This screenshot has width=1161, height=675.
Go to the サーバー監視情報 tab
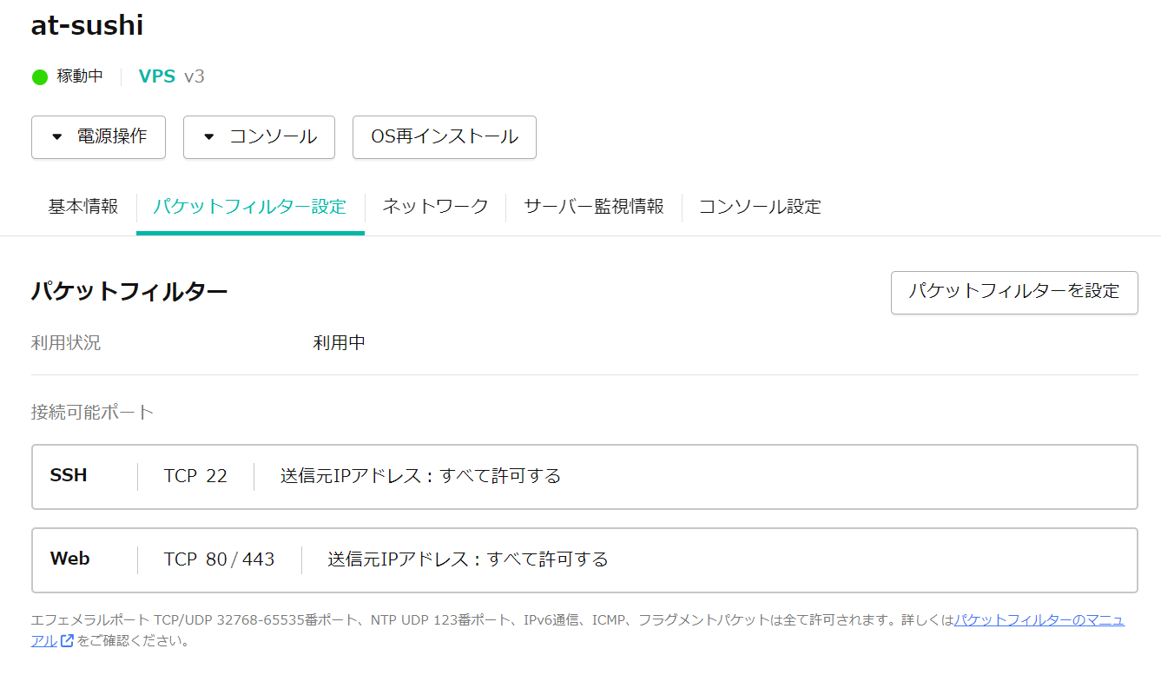pyautogui.click(x=594, y=207)
